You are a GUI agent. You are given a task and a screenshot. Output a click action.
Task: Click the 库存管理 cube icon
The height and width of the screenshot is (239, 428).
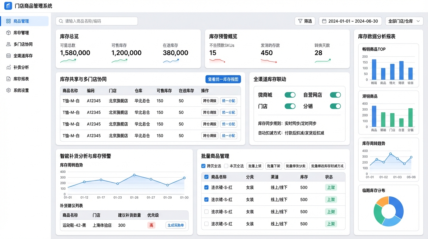[8, 33]
